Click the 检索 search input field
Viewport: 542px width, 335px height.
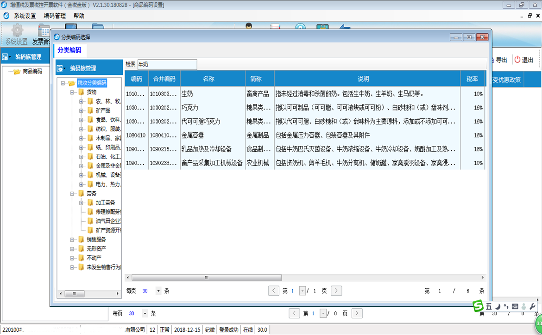(x=167, y=65)
